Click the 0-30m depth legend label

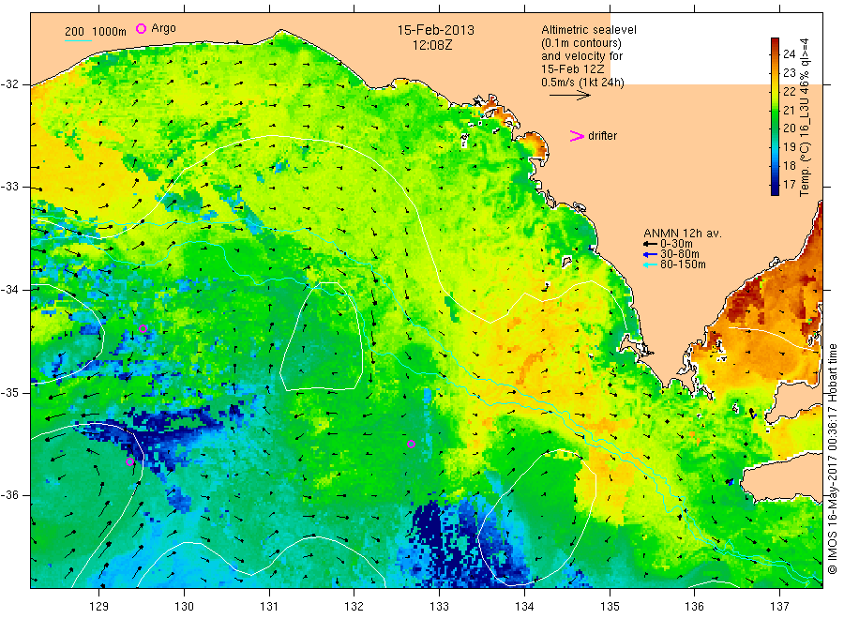click(676, 244)
